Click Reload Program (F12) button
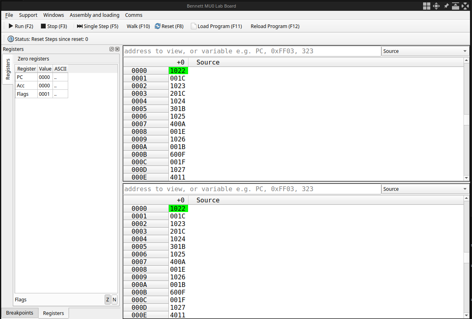The width and height of the screenshot is (472, 319). point(275,26)
